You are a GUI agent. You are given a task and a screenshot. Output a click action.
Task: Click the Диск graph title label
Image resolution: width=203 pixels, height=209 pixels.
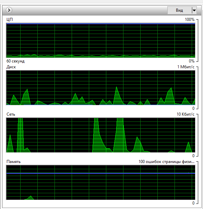pos(11,67)
